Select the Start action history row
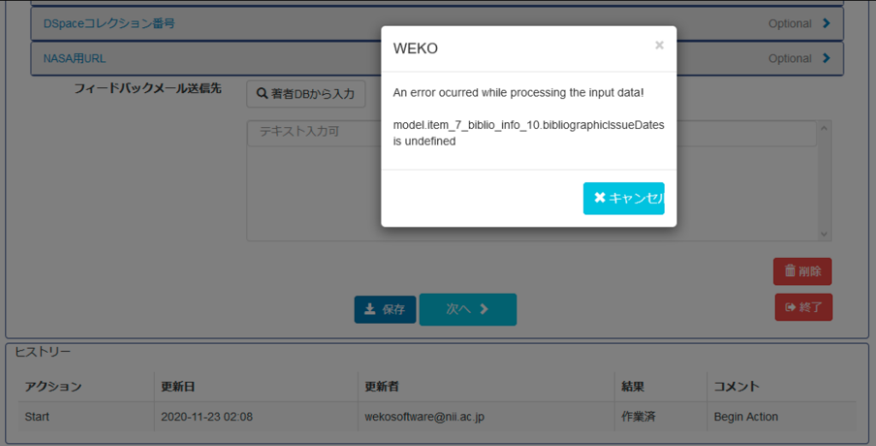The image size is (876, 446). [x=38, y=417]
